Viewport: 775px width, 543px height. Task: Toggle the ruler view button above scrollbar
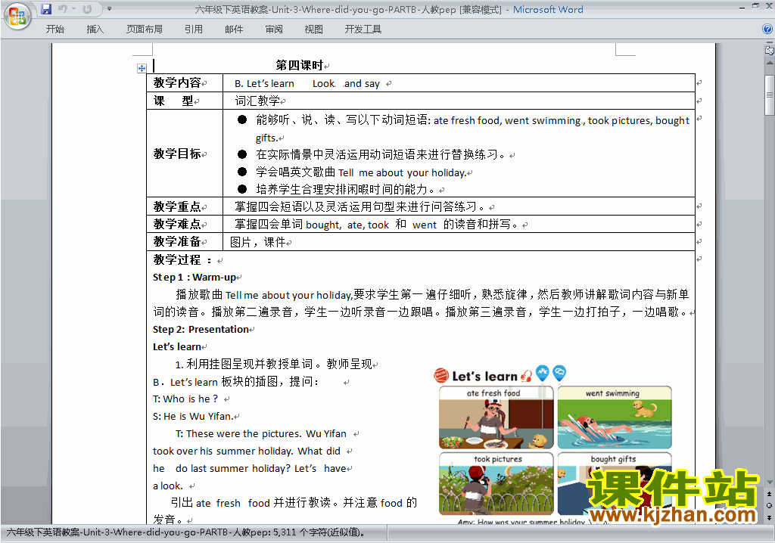pyautogui.click(x=769, y=50)
